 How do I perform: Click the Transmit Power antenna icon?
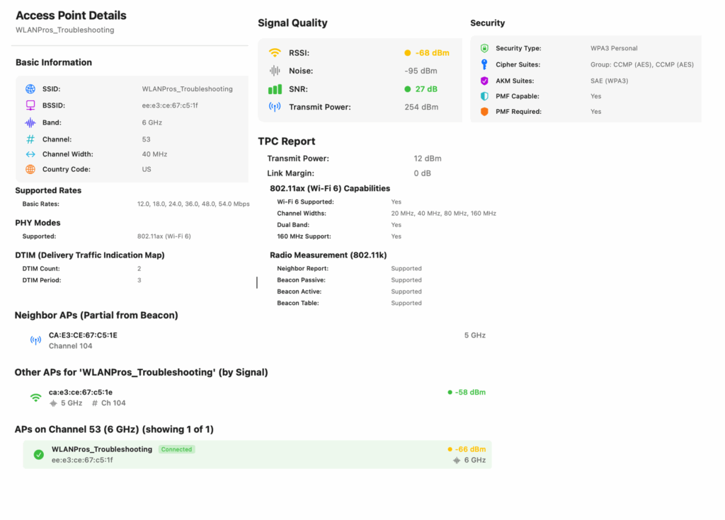click(275, 108)
